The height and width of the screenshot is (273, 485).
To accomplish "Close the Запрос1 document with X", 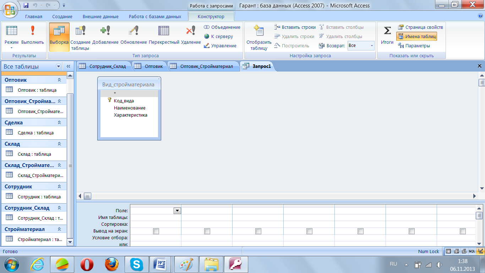I will point(480,66).
